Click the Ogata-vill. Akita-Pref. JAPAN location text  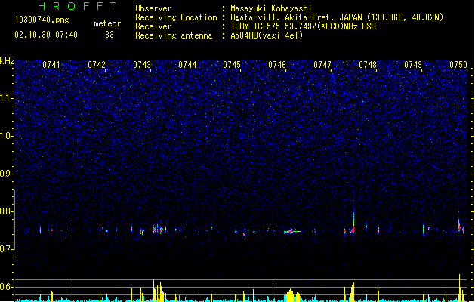[x=337, y=17]
